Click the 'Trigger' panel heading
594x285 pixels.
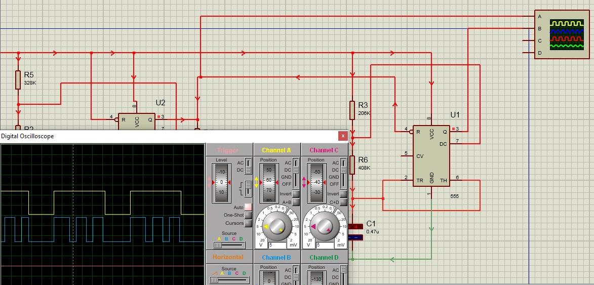pos(228,150)
